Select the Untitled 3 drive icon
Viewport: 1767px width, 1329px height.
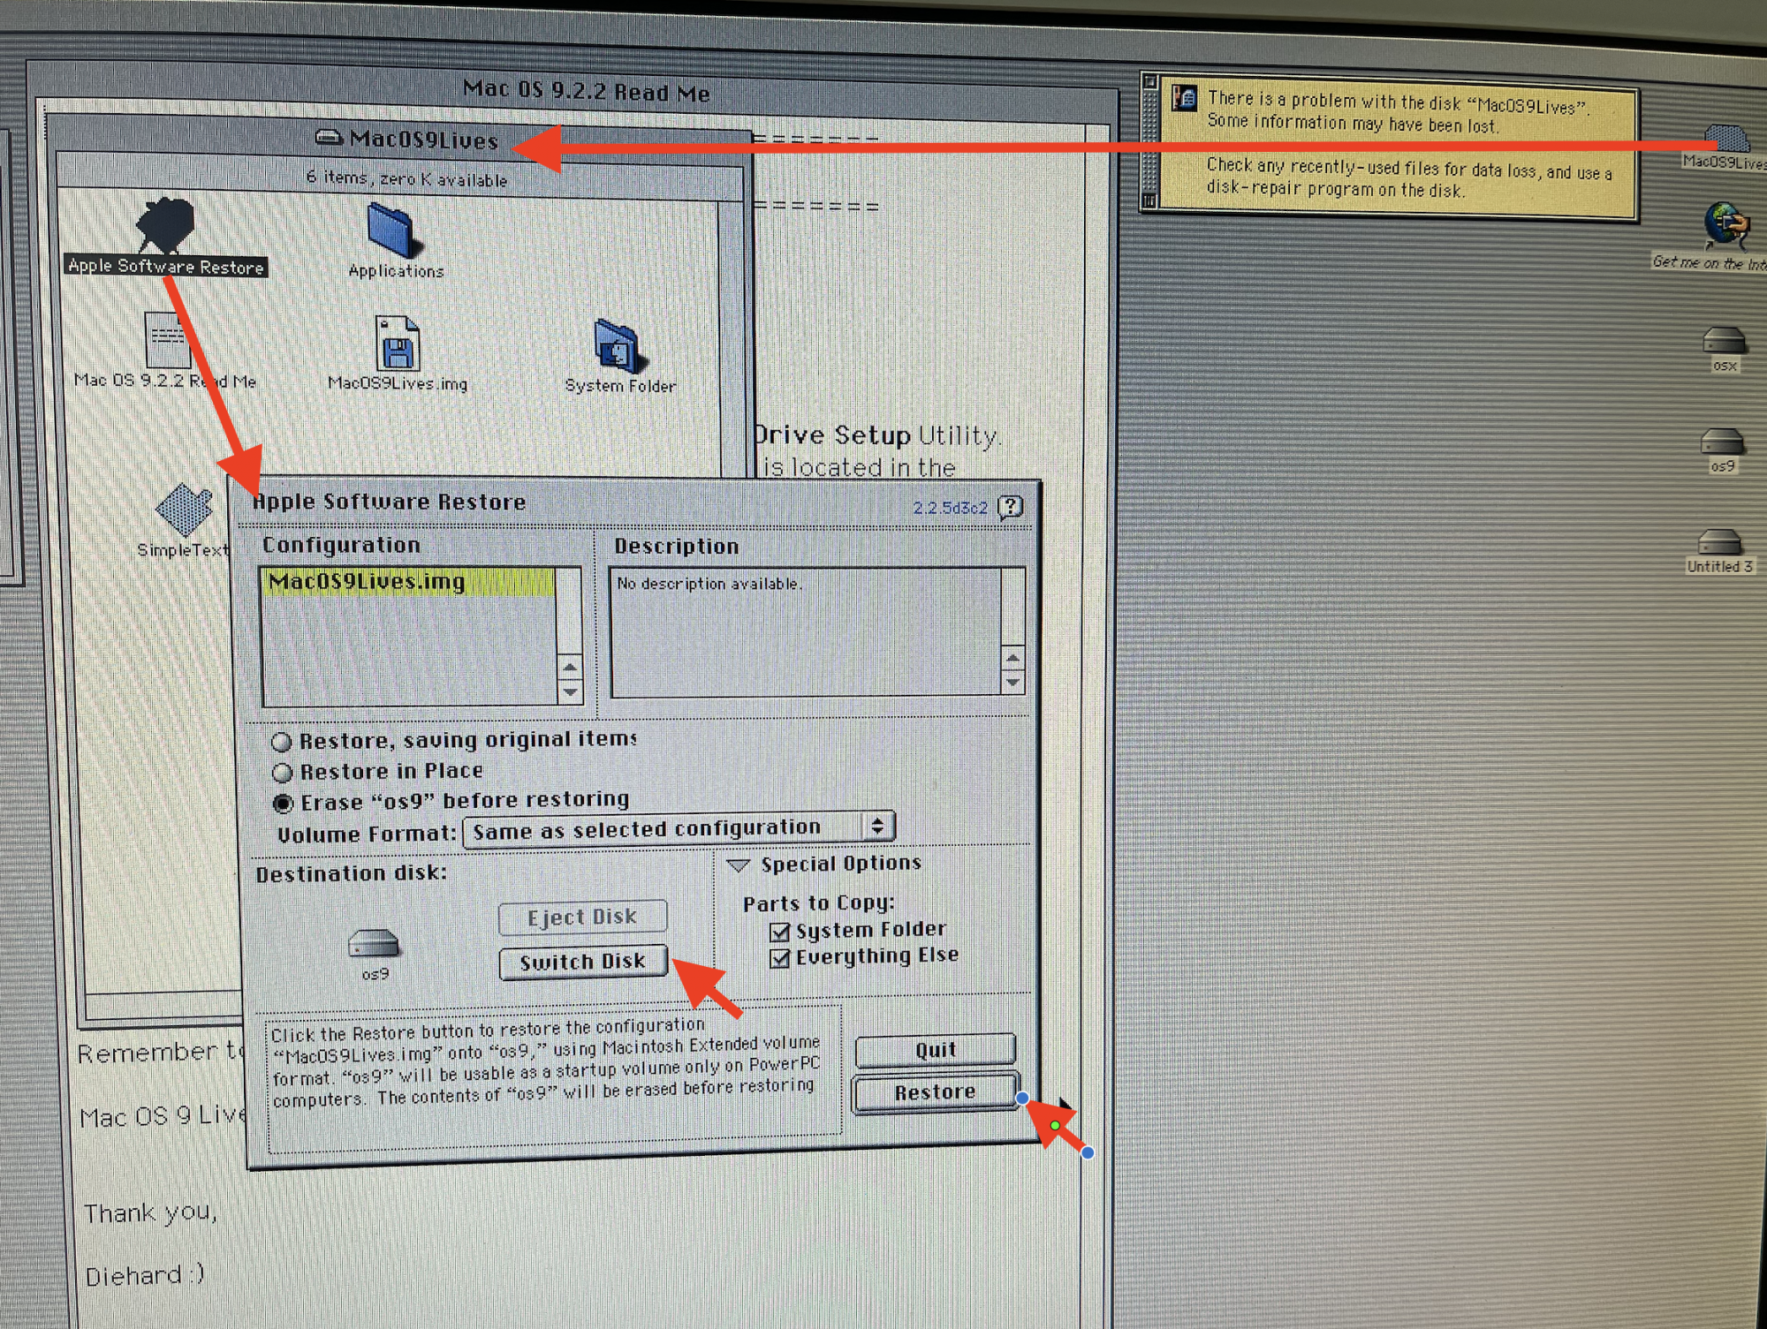[1719, 541]
